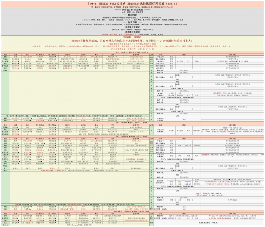
Task: Click the large empty green area in the third team section
Action: tap(79, 188)
